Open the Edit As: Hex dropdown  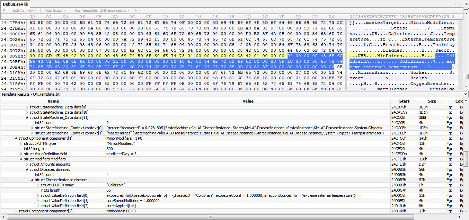point(25,11)
